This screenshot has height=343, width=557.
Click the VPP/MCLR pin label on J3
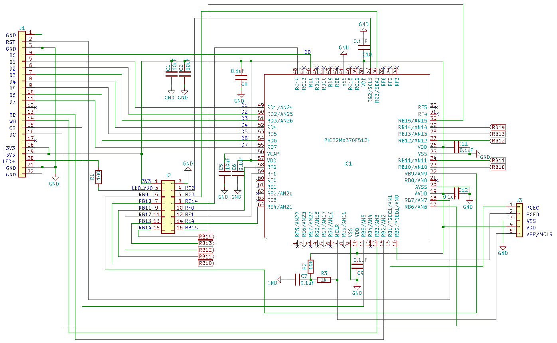pyautogui.click(x=539, y=234)
